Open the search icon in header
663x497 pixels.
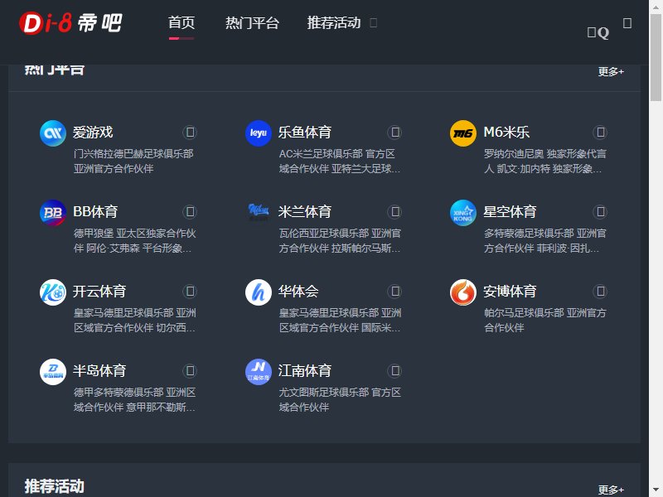(598, 32)
